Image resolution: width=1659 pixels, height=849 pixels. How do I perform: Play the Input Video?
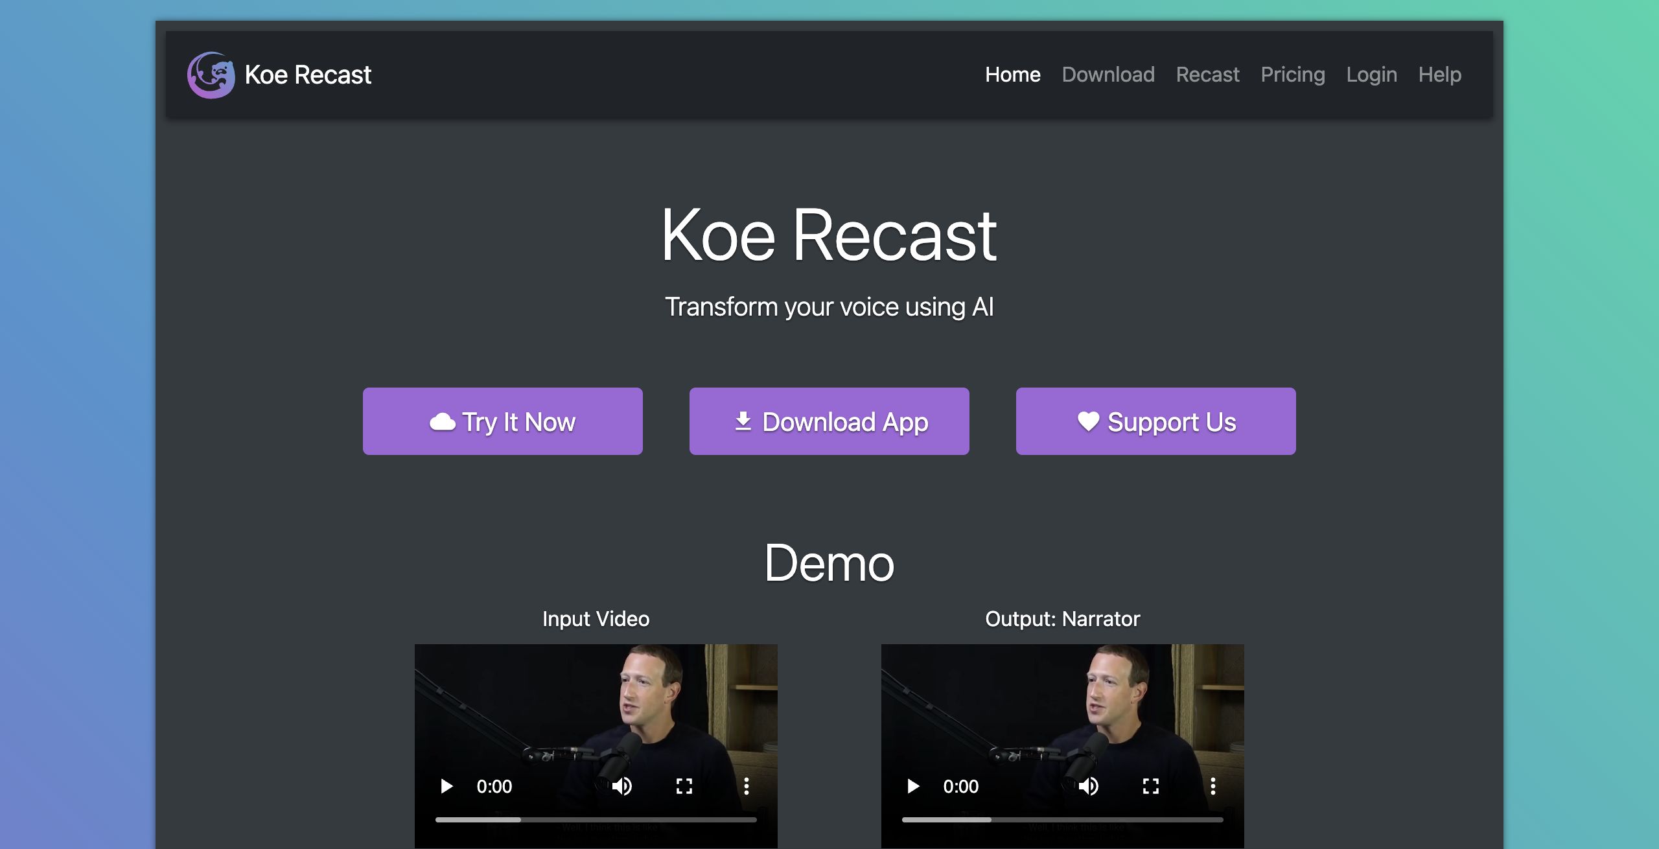[447, 786]
